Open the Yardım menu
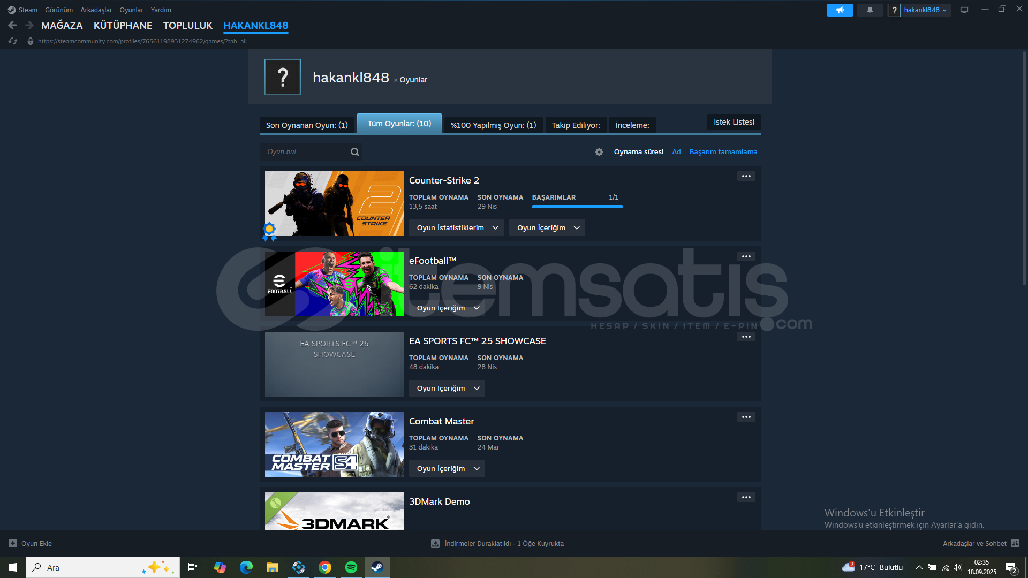The width and height of the screenshot is (1028, 578). tap(161, 10)
